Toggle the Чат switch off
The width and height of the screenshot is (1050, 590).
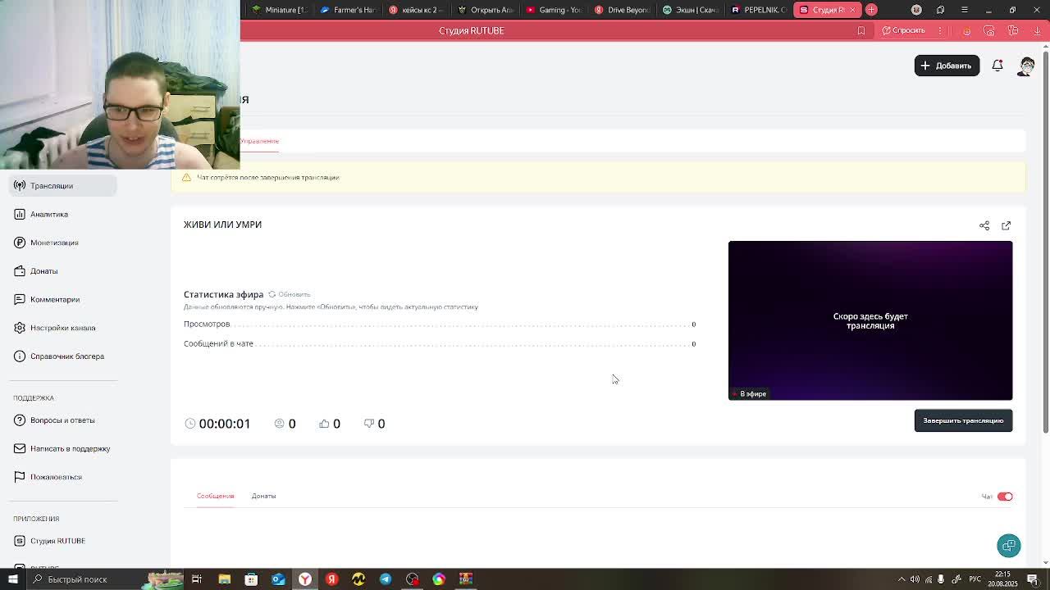(1005, 497)
